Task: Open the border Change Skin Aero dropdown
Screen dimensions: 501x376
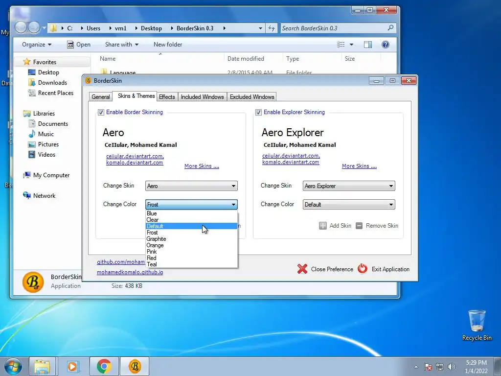Action: click(x=191, y=186)
